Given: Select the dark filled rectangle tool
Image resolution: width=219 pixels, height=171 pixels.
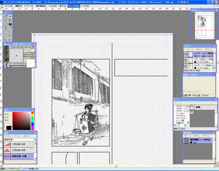Looking at the screenshot, I should click(x=10, y=24).
